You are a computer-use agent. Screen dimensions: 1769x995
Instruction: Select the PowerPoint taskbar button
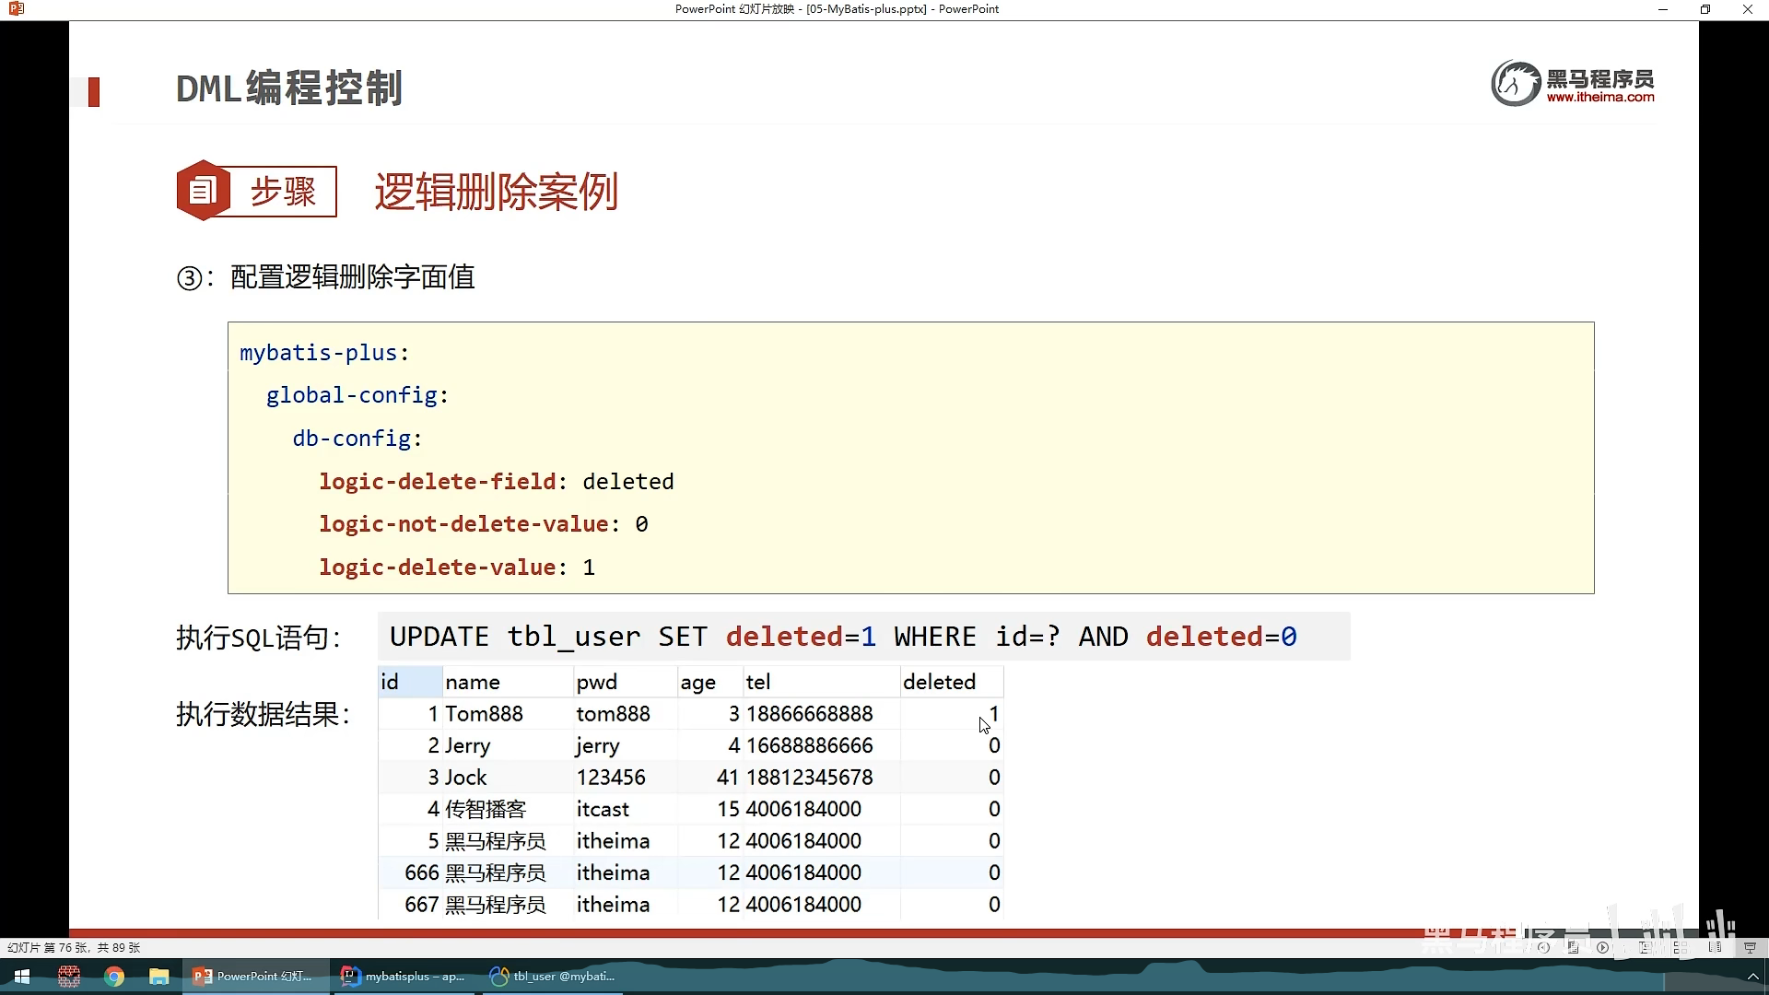[254, 977]
